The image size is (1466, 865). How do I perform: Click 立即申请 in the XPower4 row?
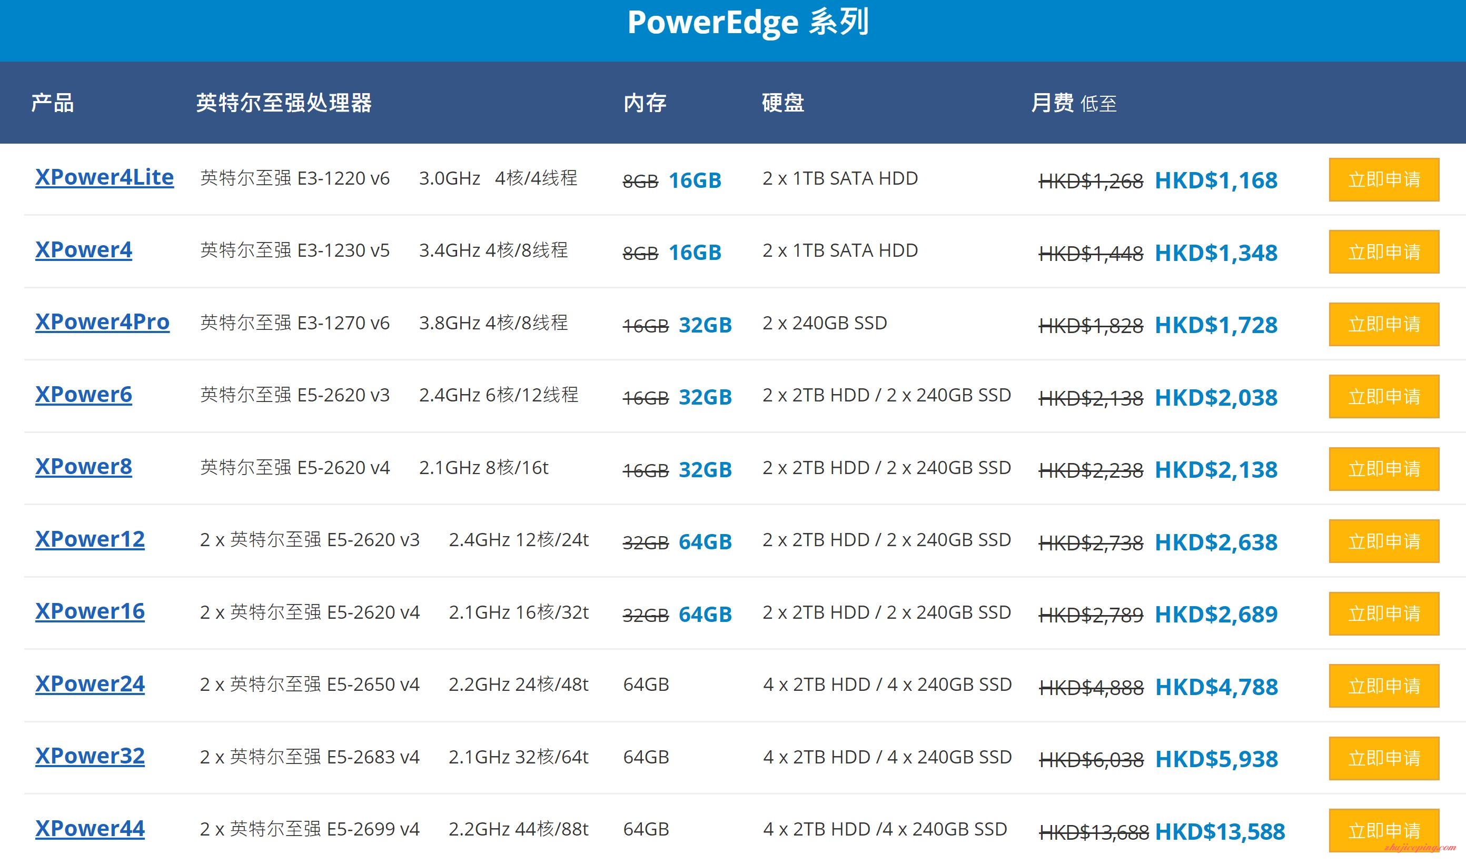point(1384,252)
